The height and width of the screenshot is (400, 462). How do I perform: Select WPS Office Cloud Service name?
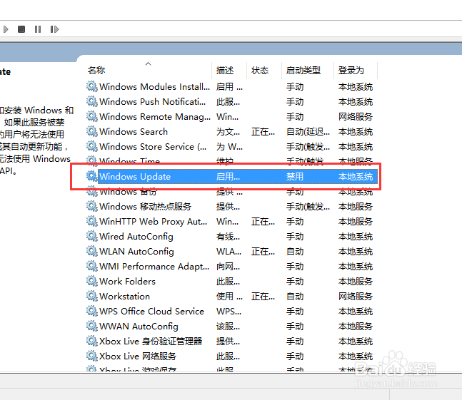point(152,312)
